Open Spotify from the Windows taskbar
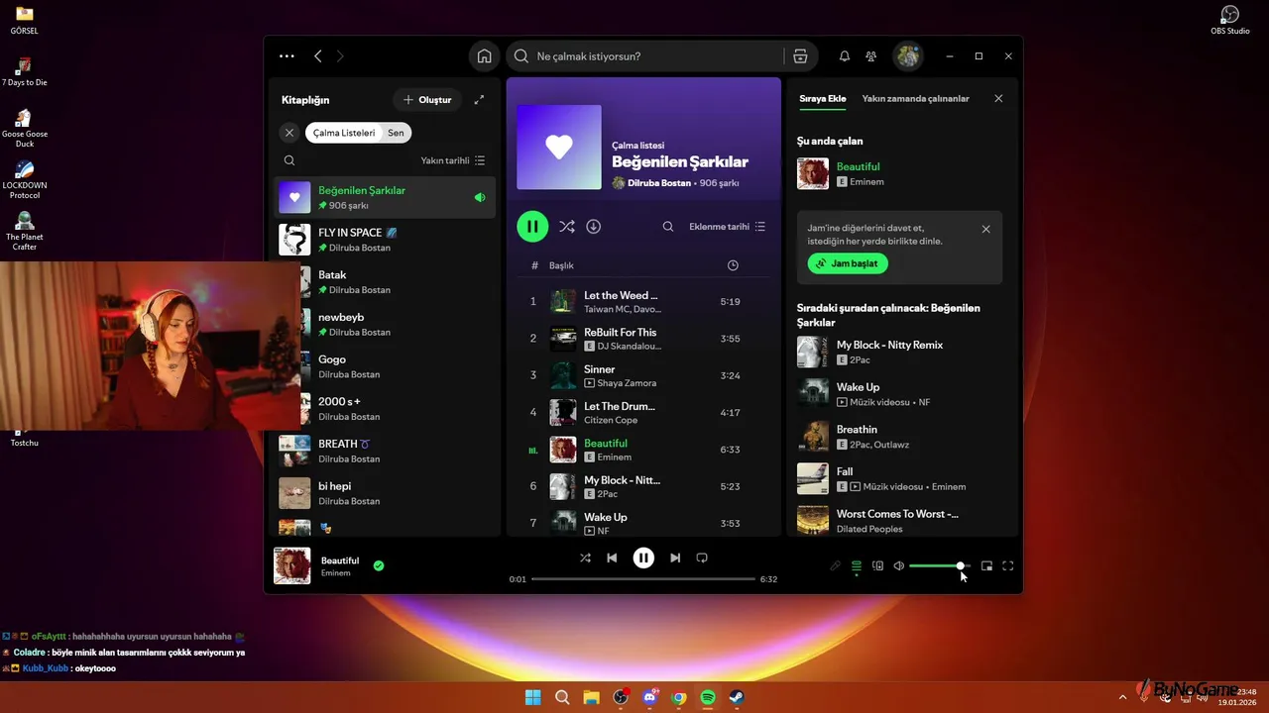This screenshot has width=1269, height=713. [x=708, y=697]
